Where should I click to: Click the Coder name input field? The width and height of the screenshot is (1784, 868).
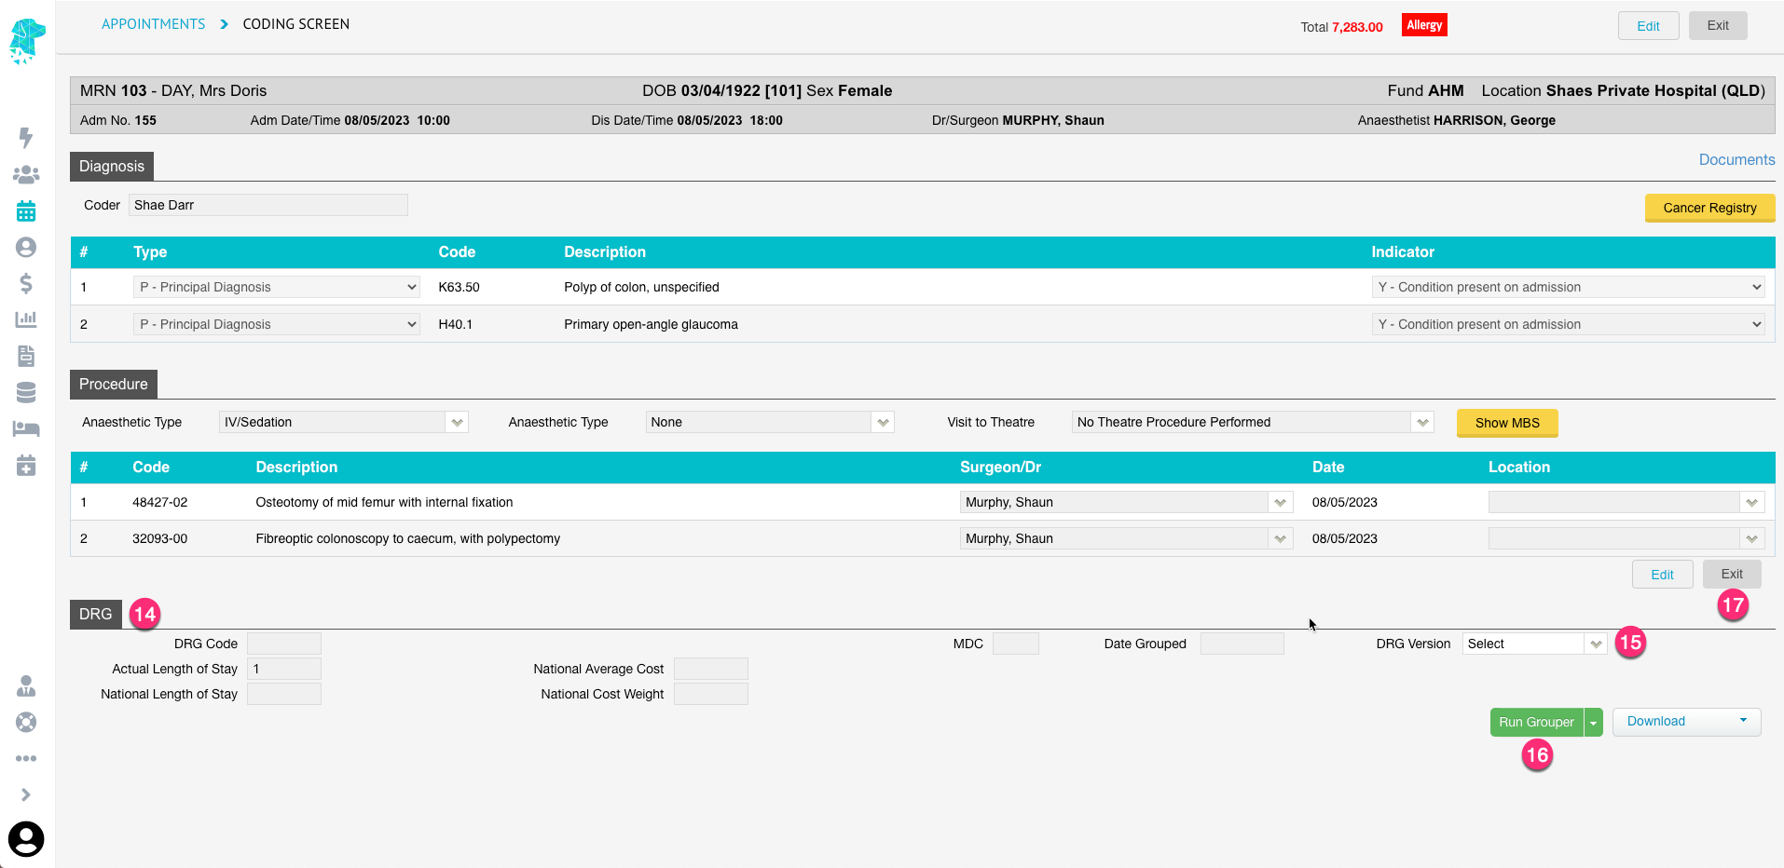coord(268,204)
